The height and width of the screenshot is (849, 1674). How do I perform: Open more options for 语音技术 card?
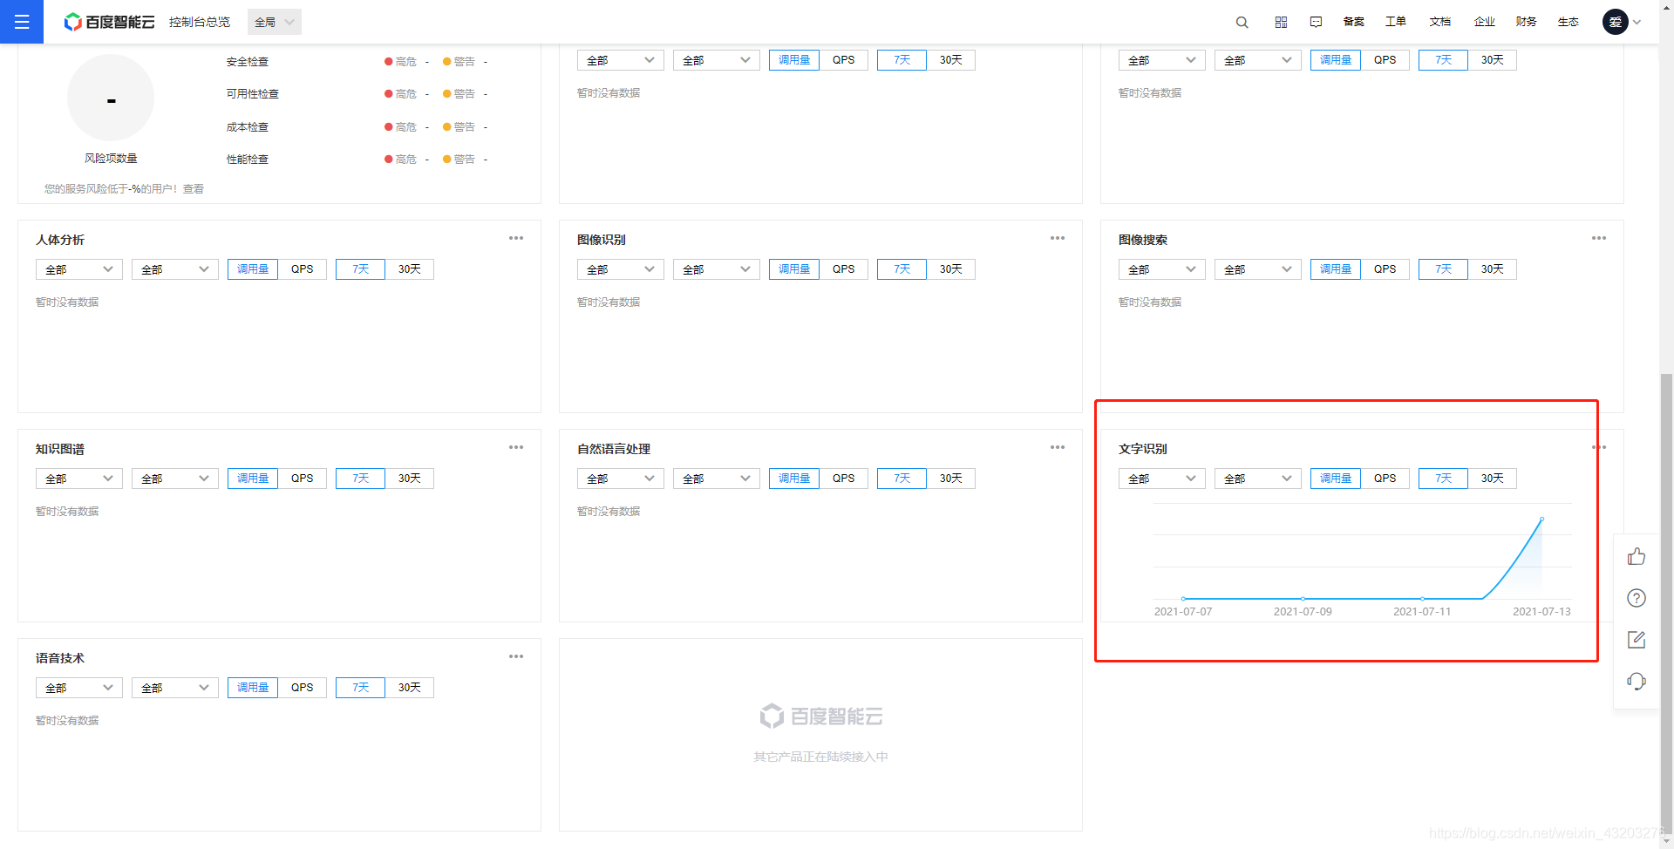click(x=516, y=656)
